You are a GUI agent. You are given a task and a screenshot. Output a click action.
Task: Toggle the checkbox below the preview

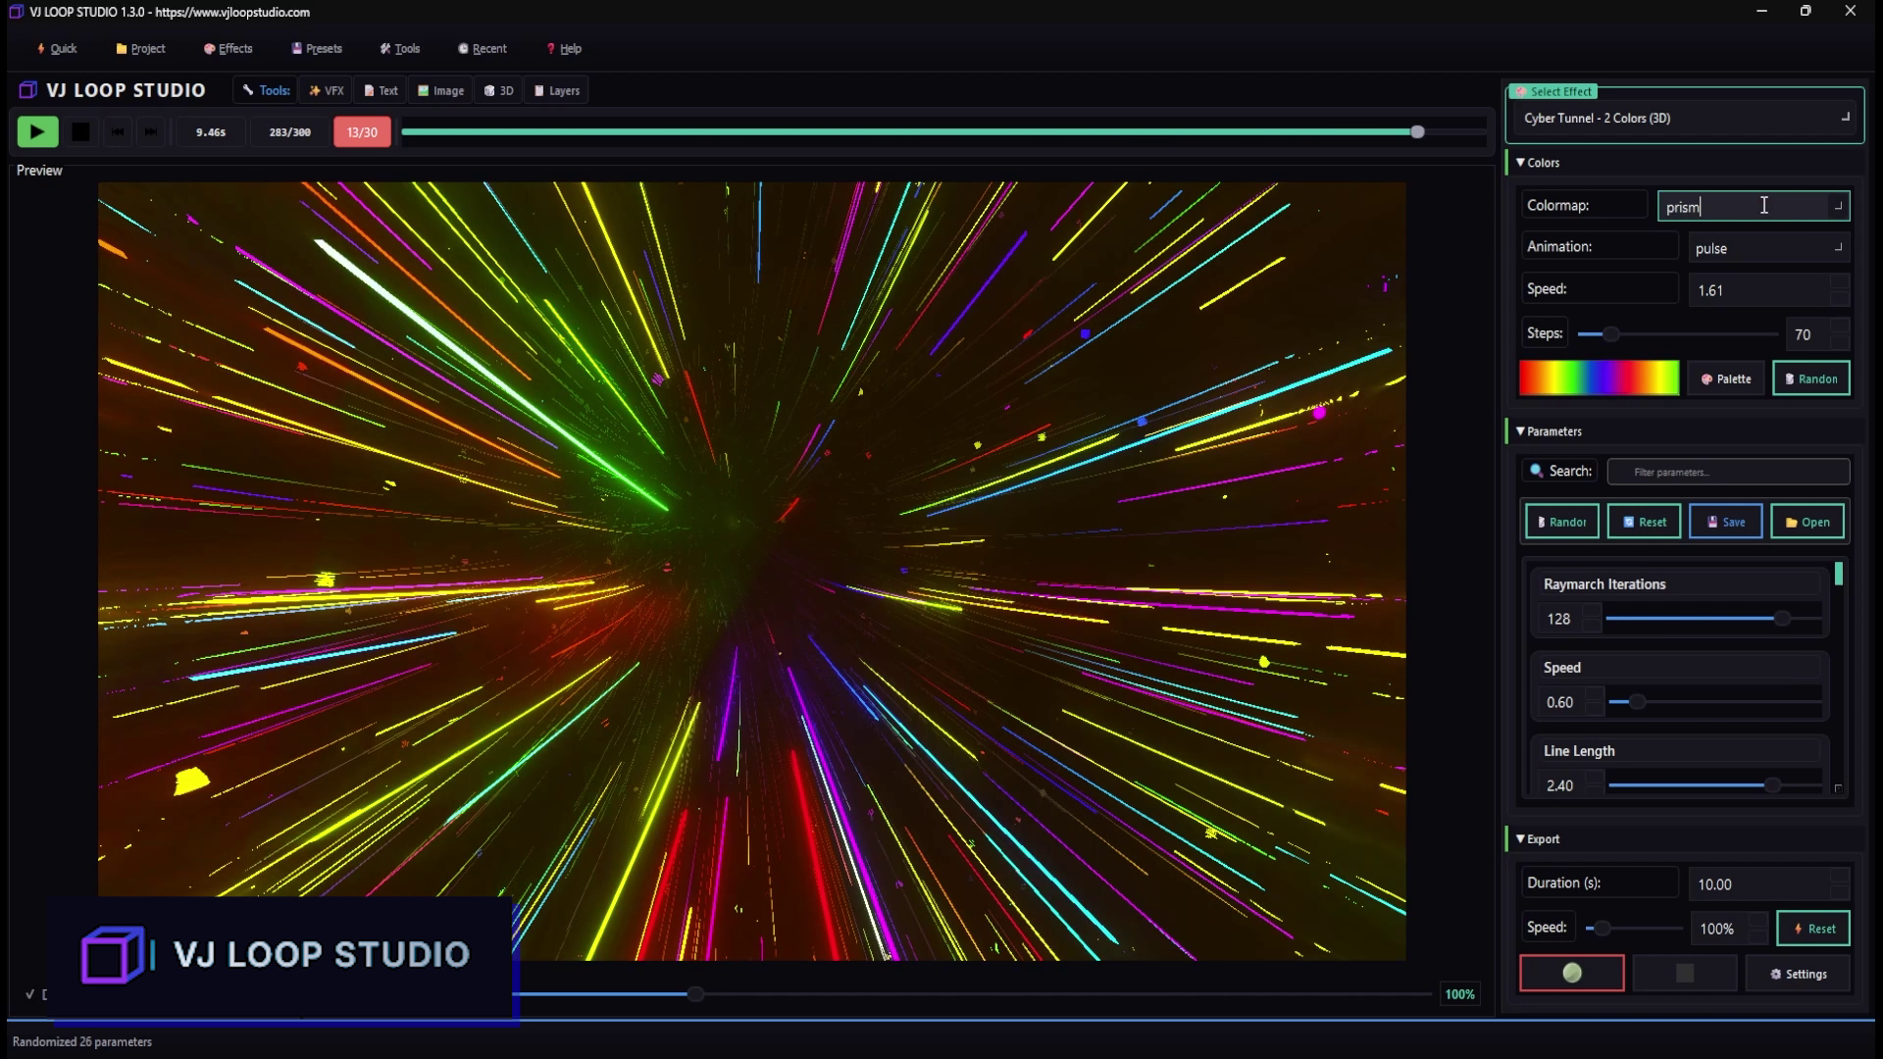tap(28, 993)
